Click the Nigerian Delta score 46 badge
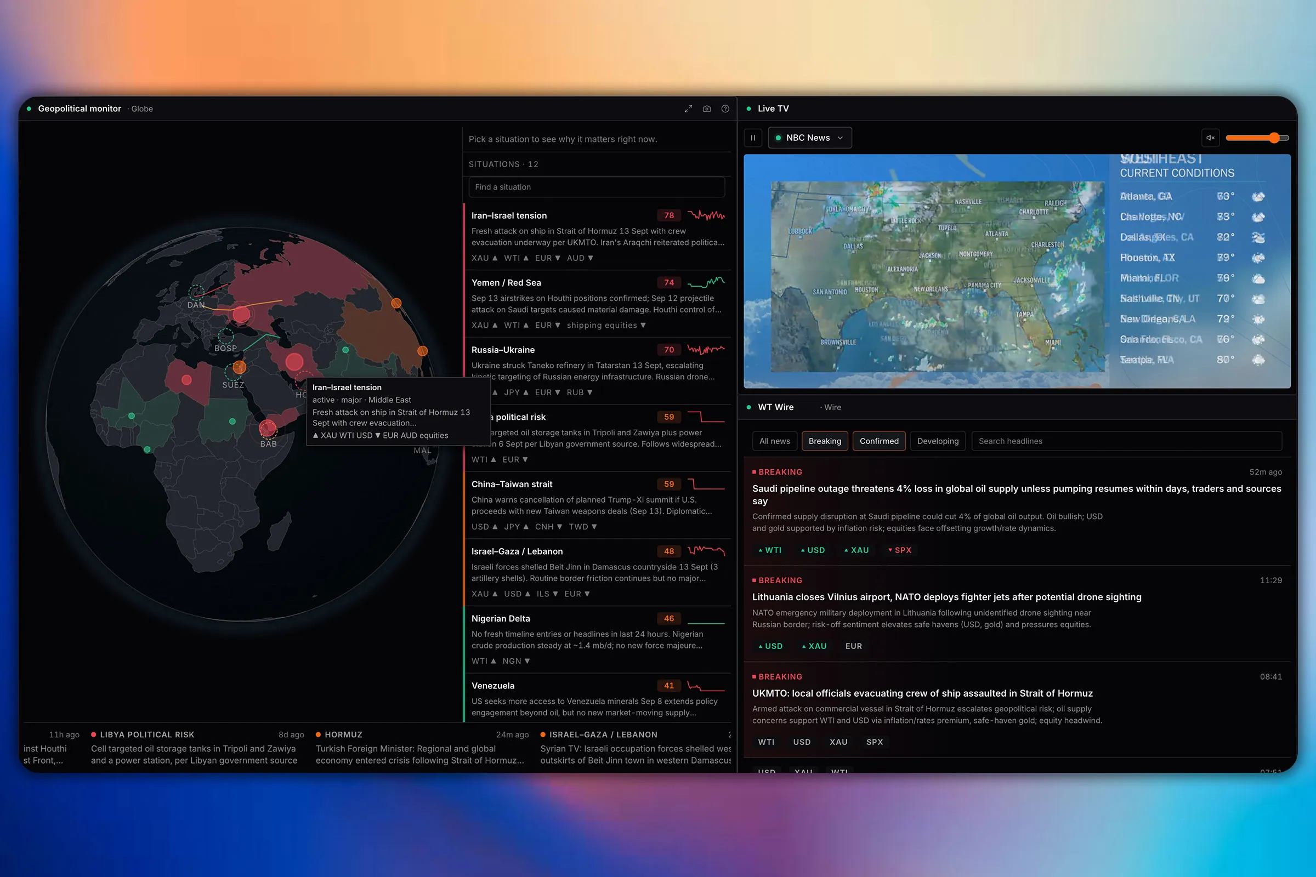The height and width of the screenshot is (877, 1316). coord(668,618)
